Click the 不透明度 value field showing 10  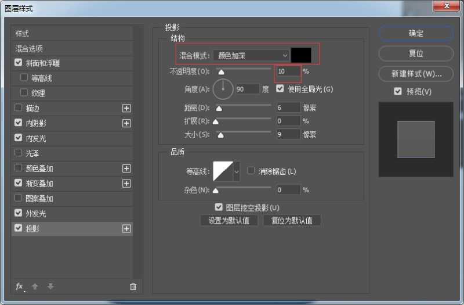[288, 71]
